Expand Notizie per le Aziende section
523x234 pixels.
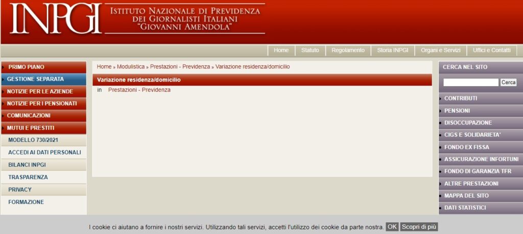click(40, 91)
